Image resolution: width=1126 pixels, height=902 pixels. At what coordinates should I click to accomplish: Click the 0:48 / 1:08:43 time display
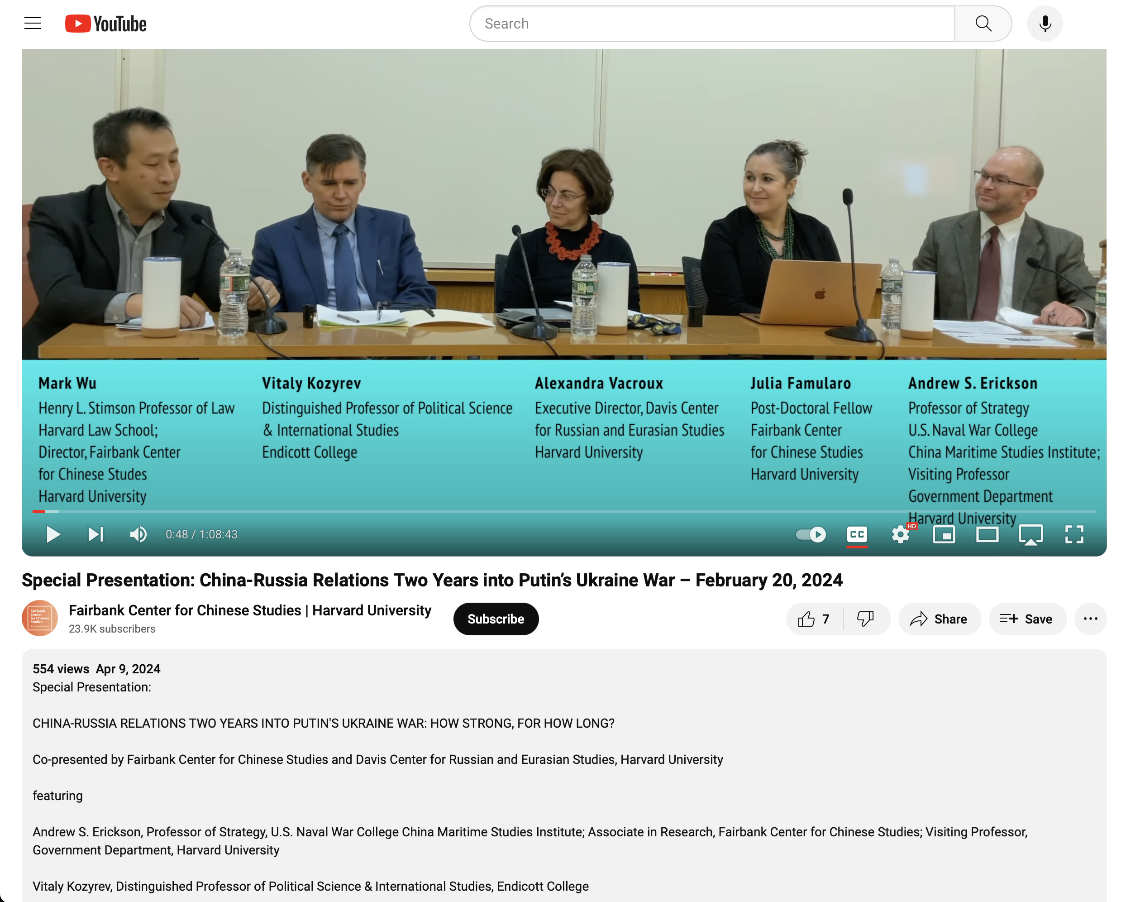pos(201,534)
